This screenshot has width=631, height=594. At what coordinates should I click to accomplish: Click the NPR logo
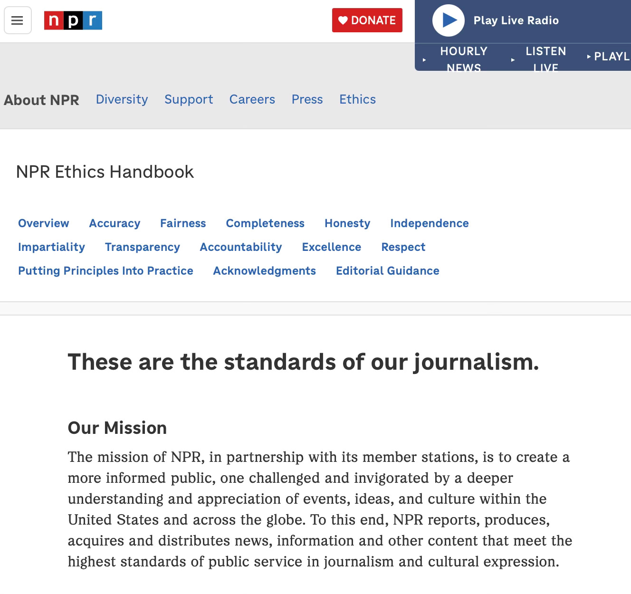click(73, 20)
